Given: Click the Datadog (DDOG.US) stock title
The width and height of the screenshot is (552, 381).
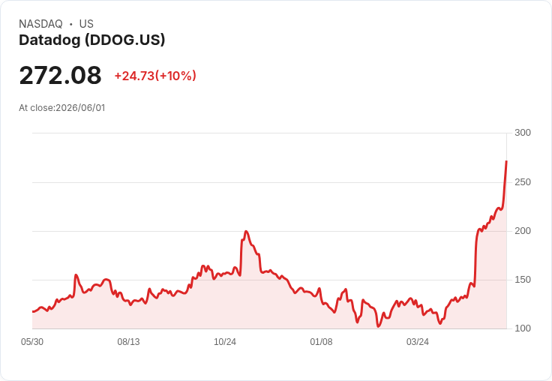Looking at the screenshot, I should pyautogui.click(x=92, y=40).
